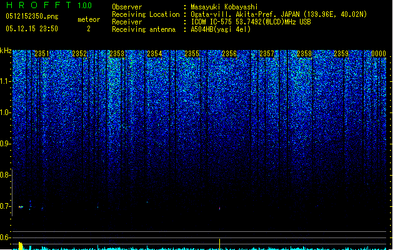Screen dimensions: 393x250
Task: Click the 2358 time marker
Action: tap(304, 54)
